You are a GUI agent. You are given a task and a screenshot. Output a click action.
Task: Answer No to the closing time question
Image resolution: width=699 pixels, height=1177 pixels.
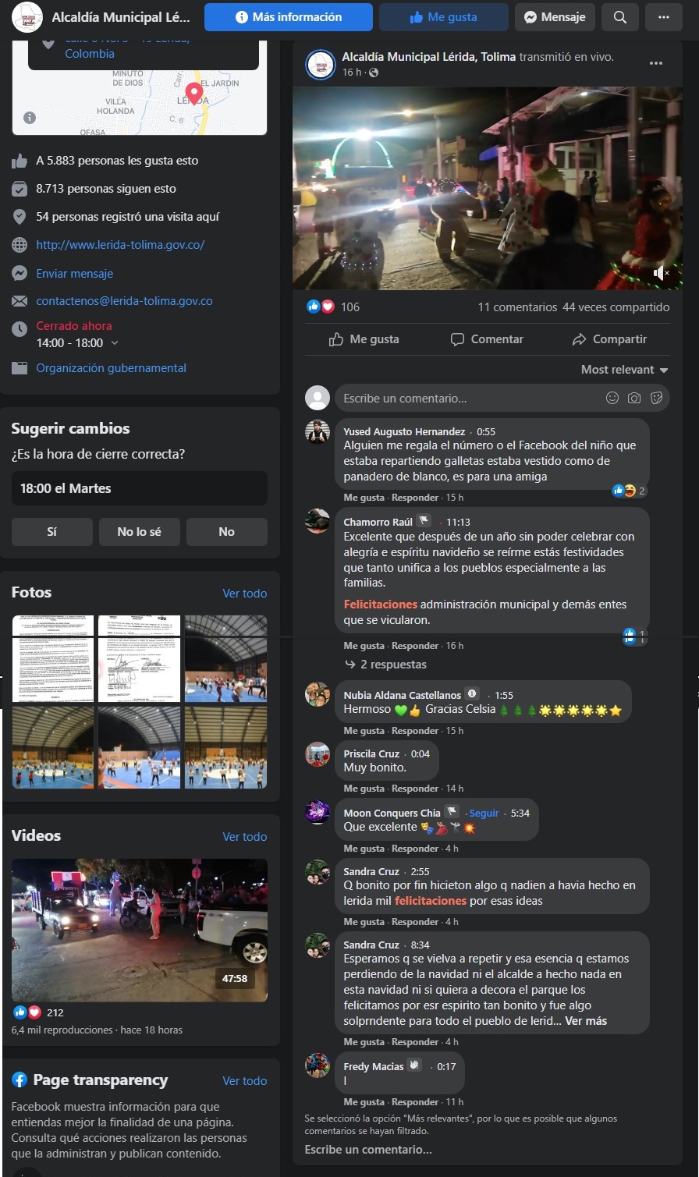coord(226,532)
